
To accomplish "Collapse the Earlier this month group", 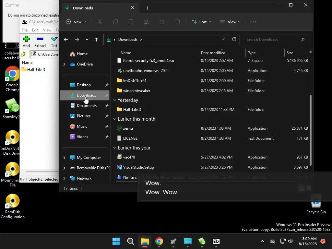I will point(114,119).
